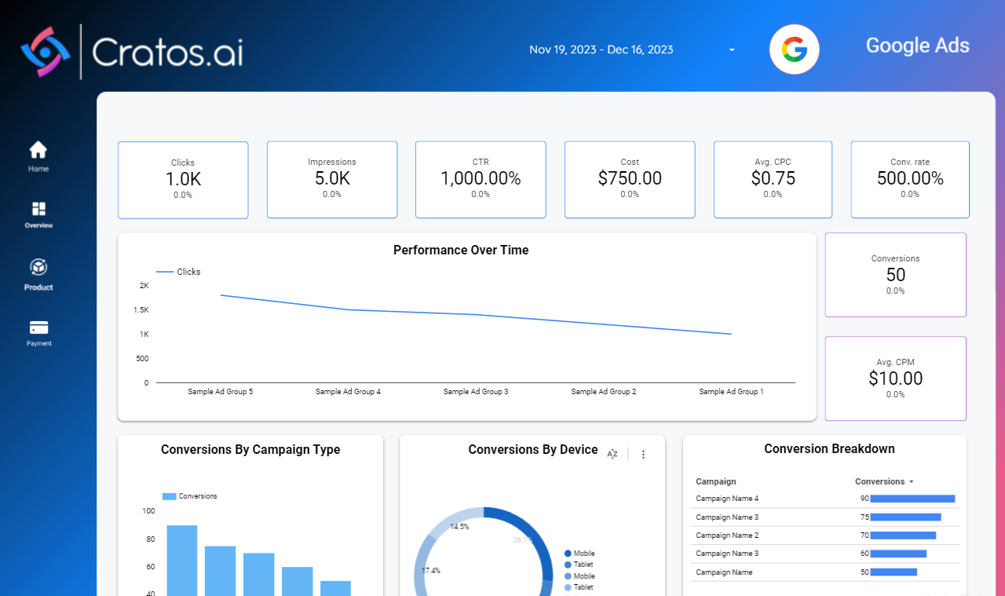Click Sample Ad Group 5 axis label
The height and width of the screenshot is (596, 1005).
pyautogui.click(x=221, y=391)
